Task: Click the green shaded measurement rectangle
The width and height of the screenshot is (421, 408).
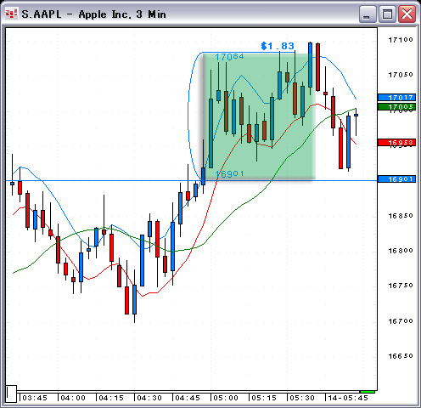Action: coord(260,116)
